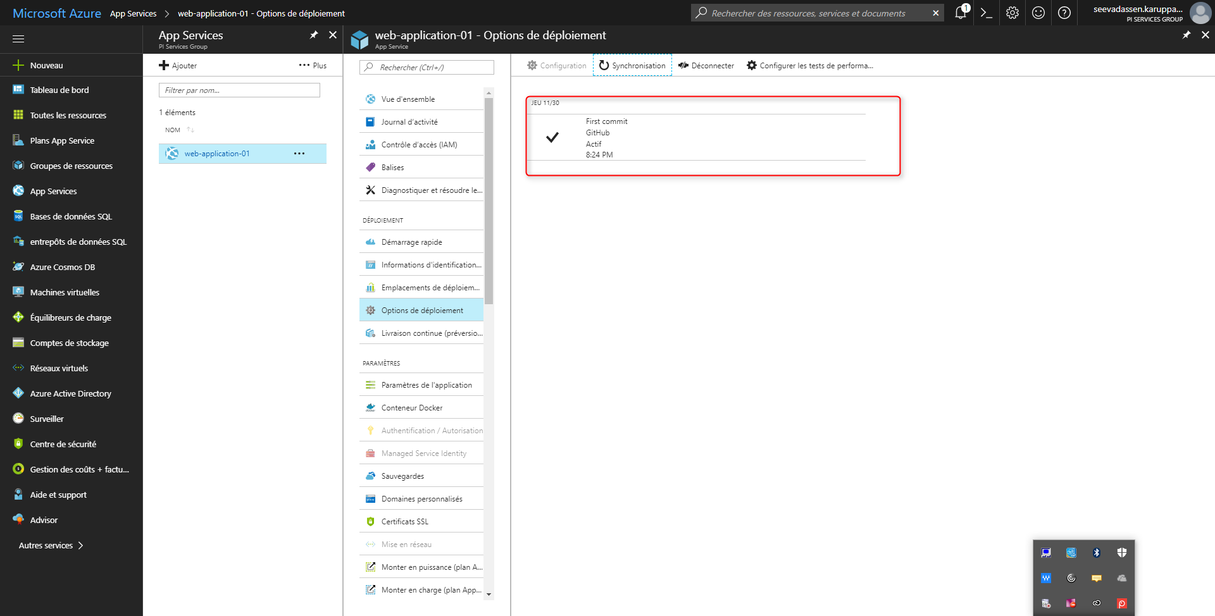Click App Services breadcrumb link
This screenshot has height=616, width=1215.
point(133,13)
